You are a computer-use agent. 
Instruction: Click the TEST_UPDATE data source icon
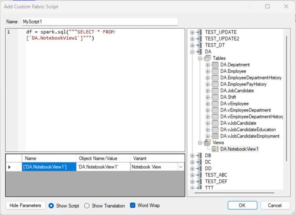pyautogui.click(x=199, y=32)
